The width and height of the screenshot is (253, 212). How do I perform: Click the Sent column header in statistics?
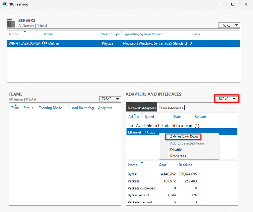click(x=162, y=165)
